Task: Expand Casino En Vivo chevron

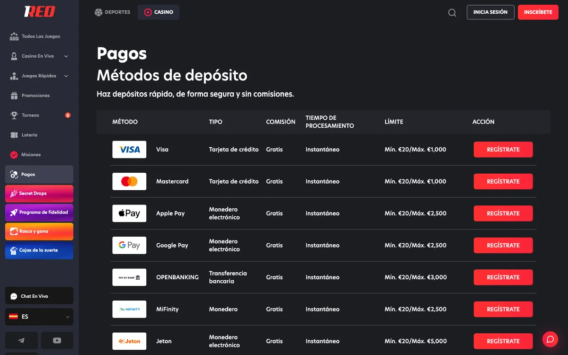Action: click(66, 56)
